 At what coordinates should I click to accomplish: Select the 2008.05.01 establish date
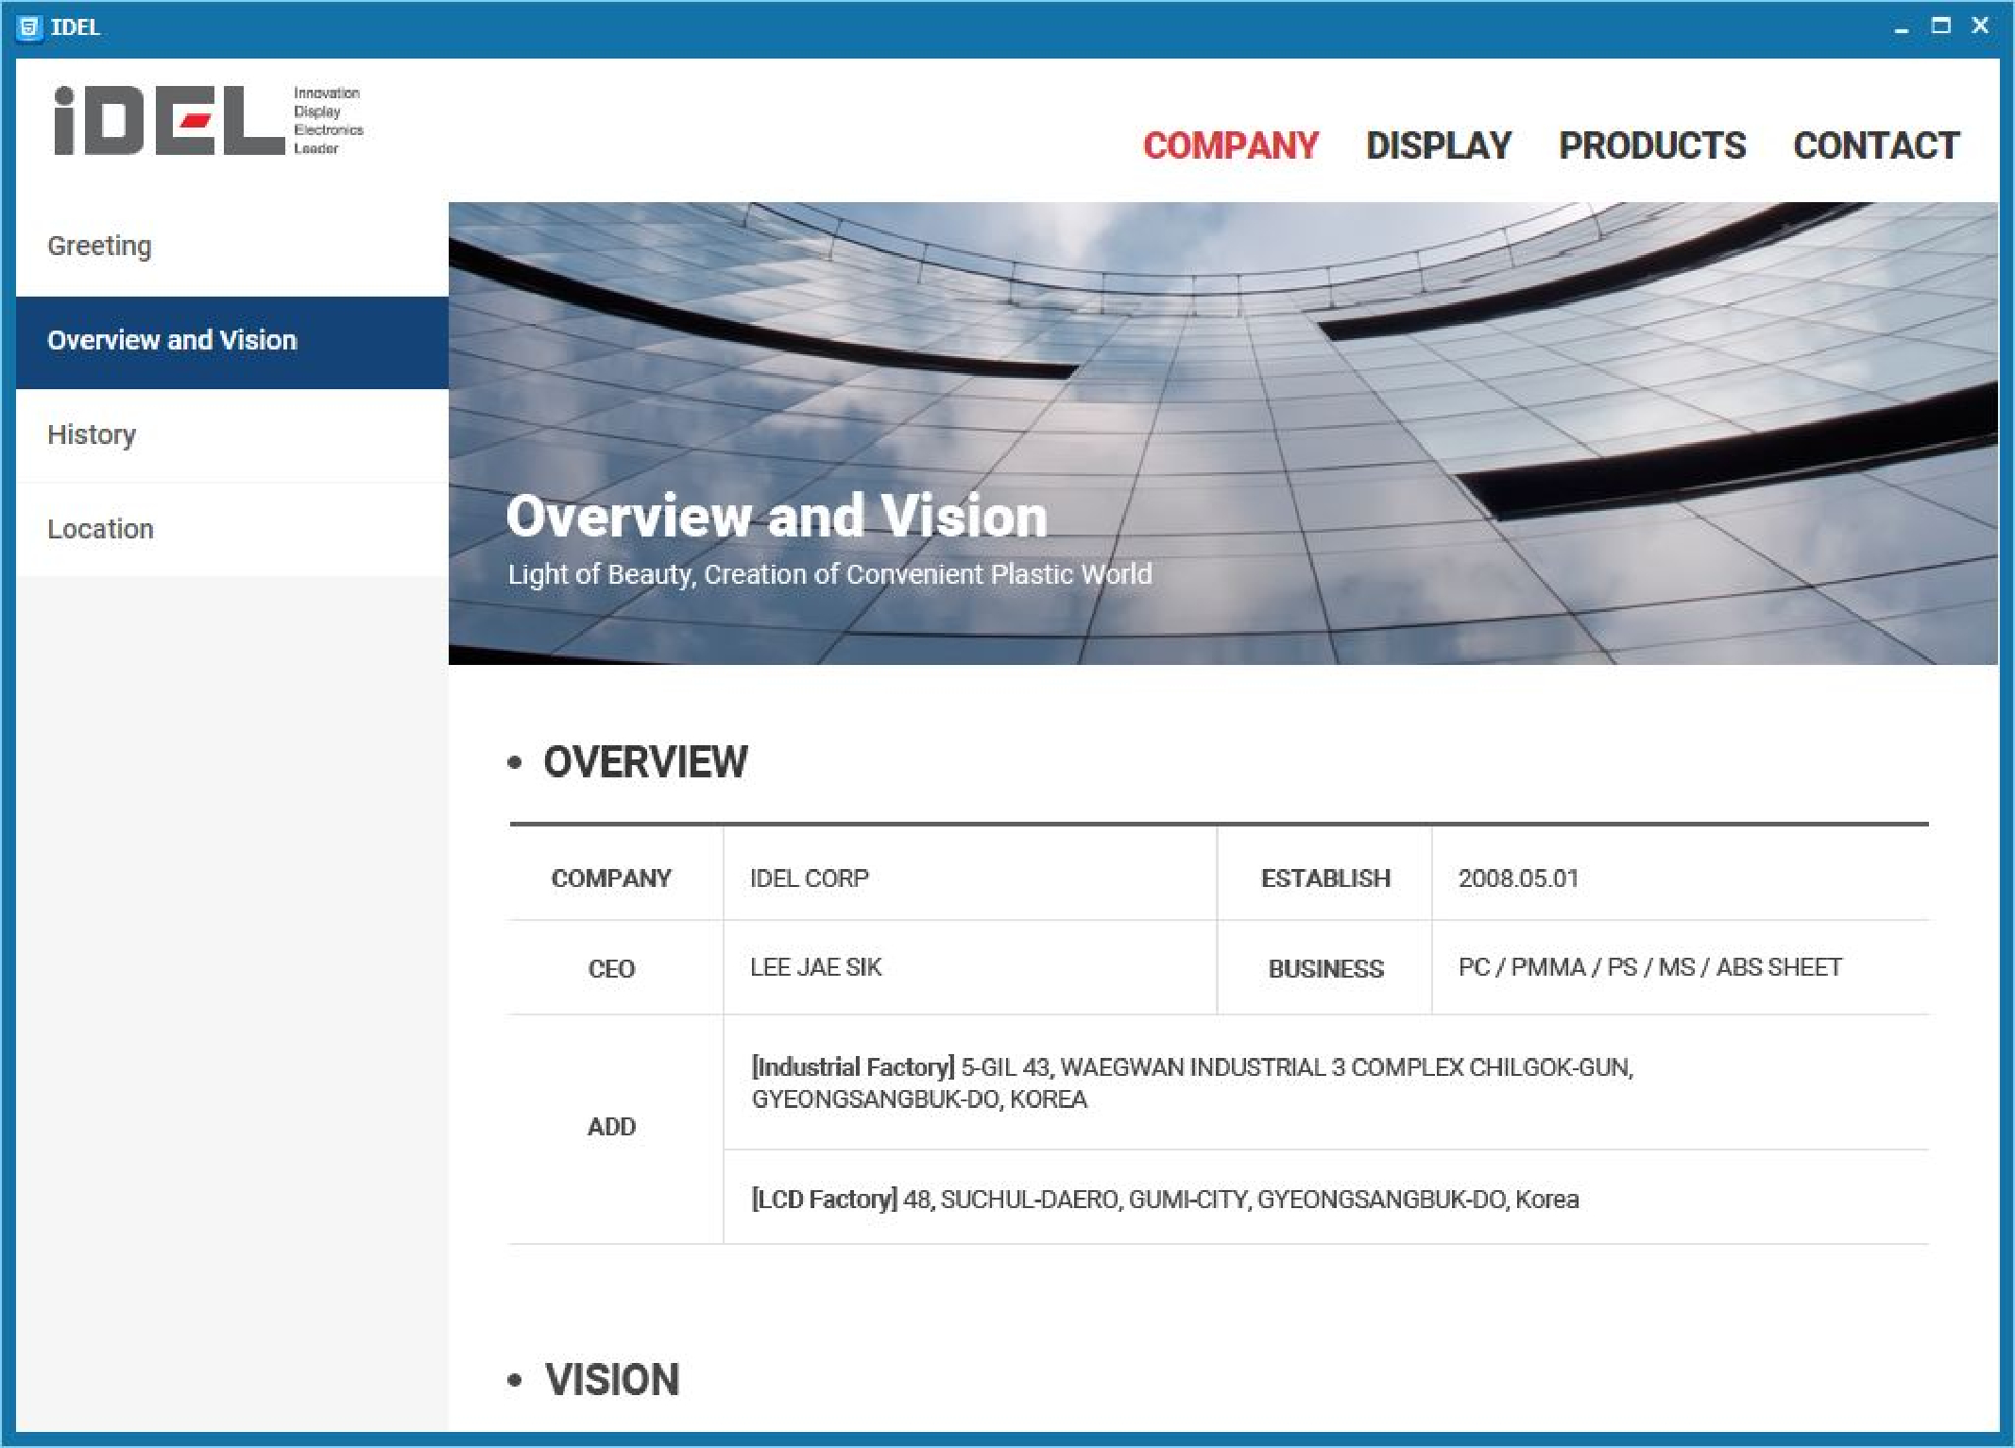click(x=1518, y=878)
